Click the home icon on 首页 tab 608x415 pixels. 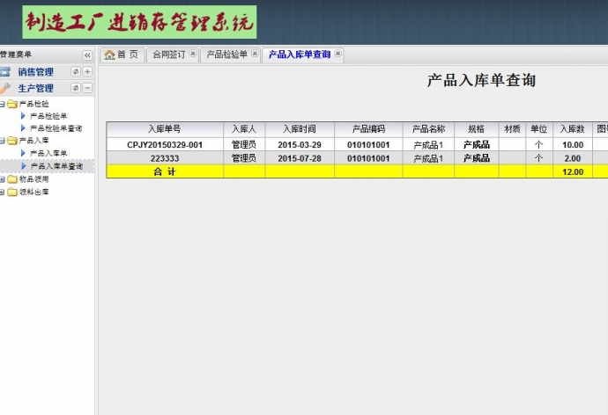110,55
